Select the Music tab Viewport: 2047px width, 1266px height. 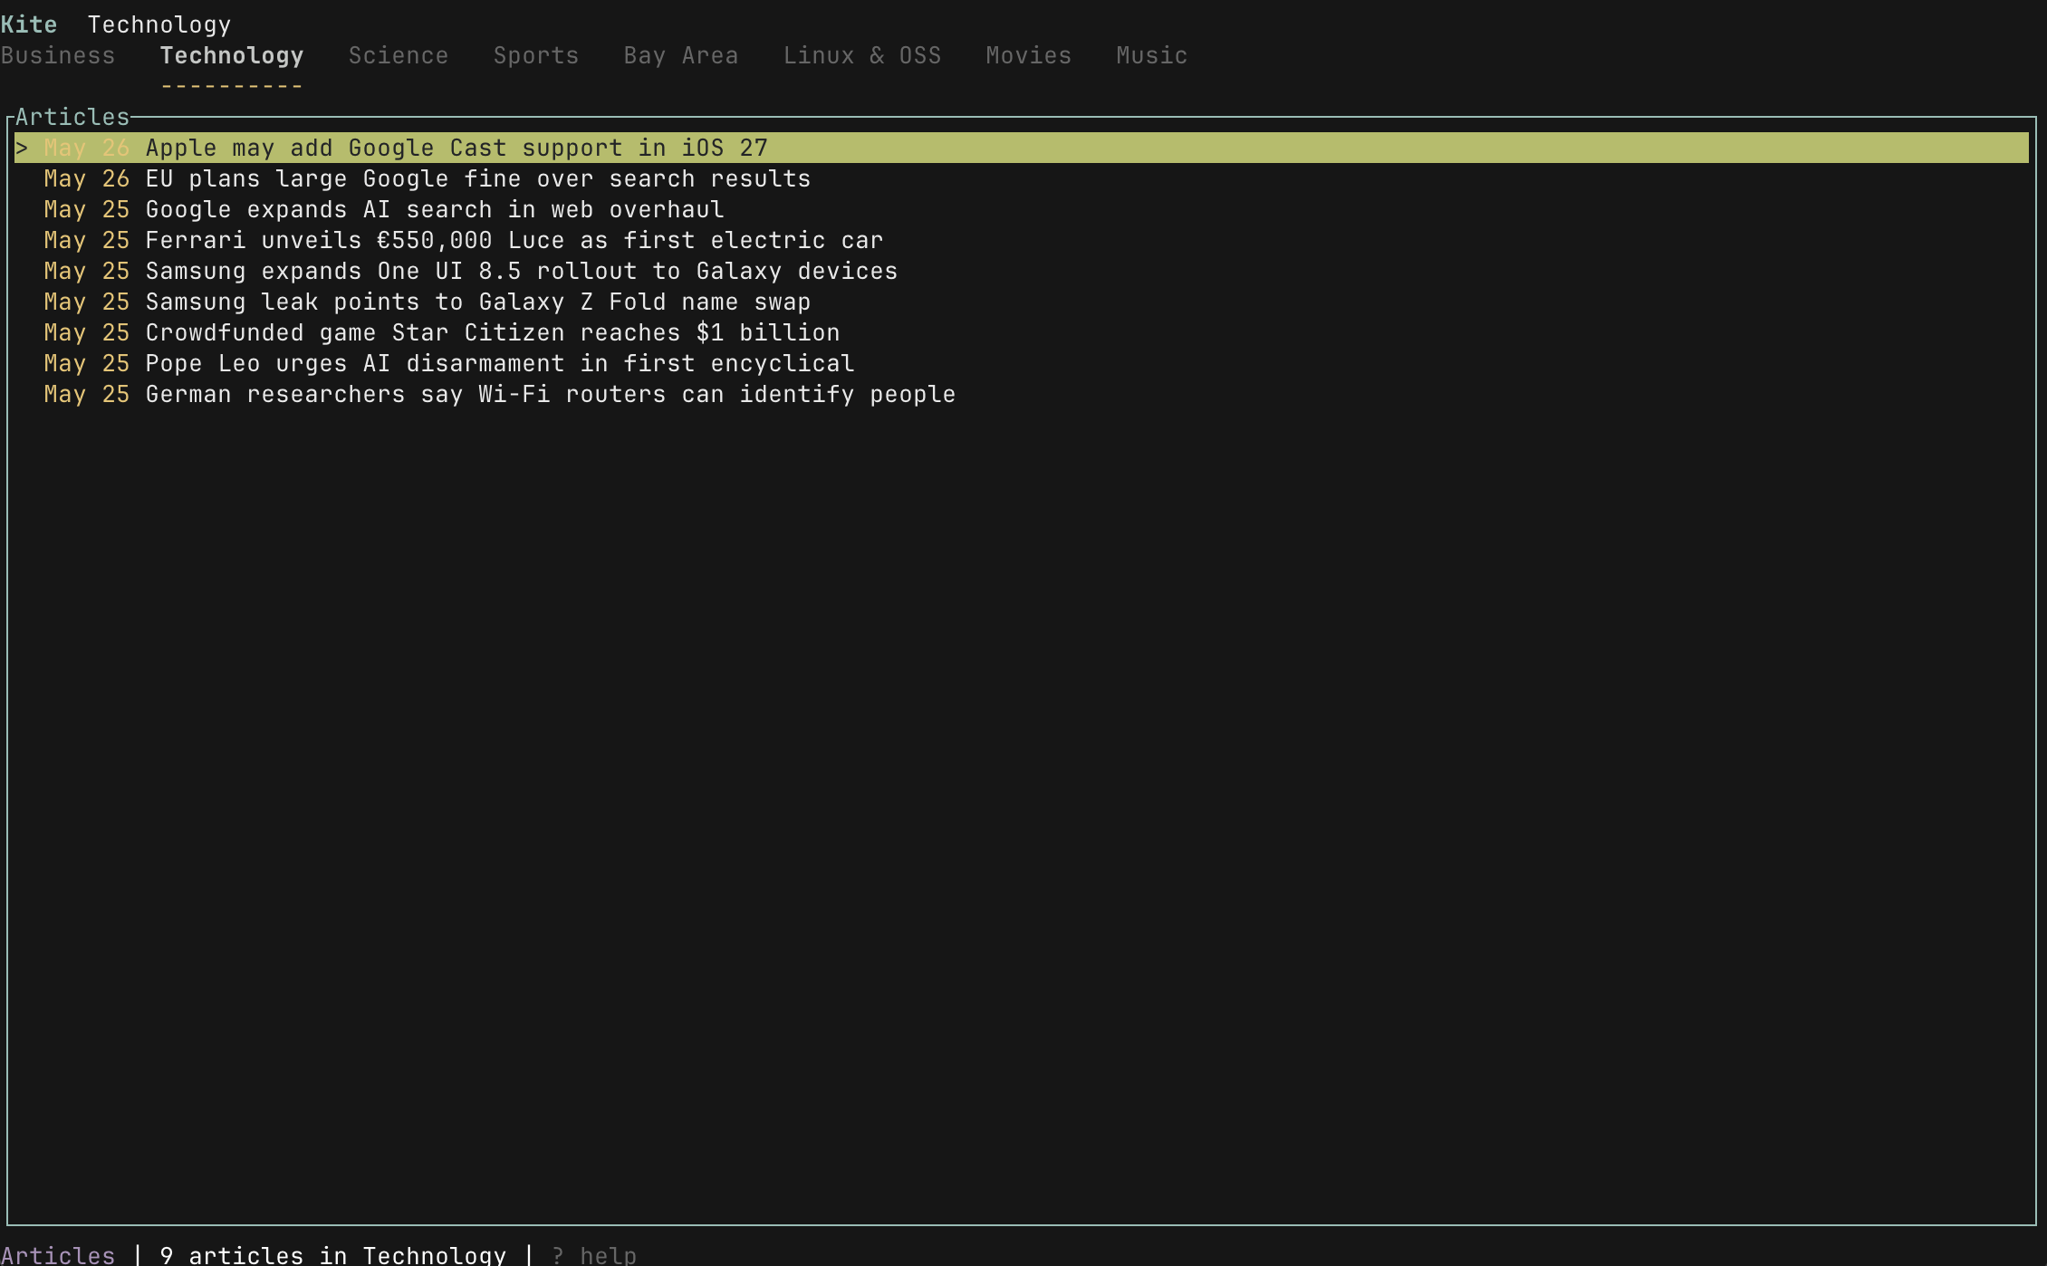point(1152,55)
